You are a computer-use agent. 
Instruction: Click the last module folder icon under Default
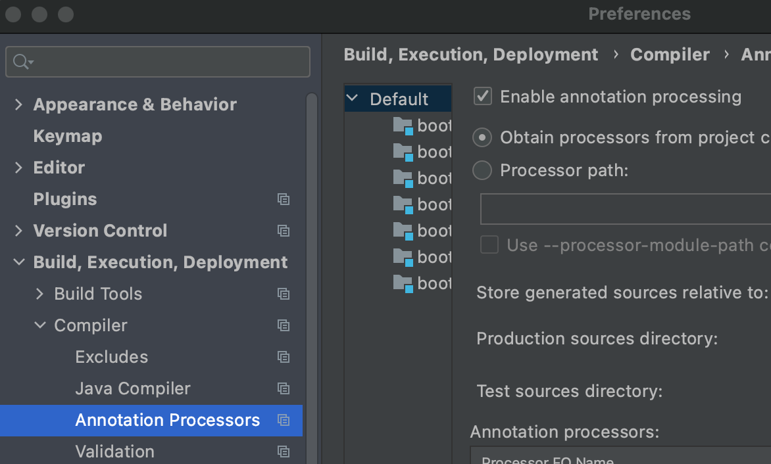(x=403, y=283)
